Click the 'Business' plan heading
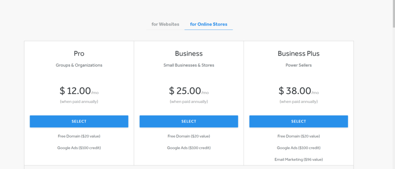Viewport: 395px width, 169px height. [189, 54]
